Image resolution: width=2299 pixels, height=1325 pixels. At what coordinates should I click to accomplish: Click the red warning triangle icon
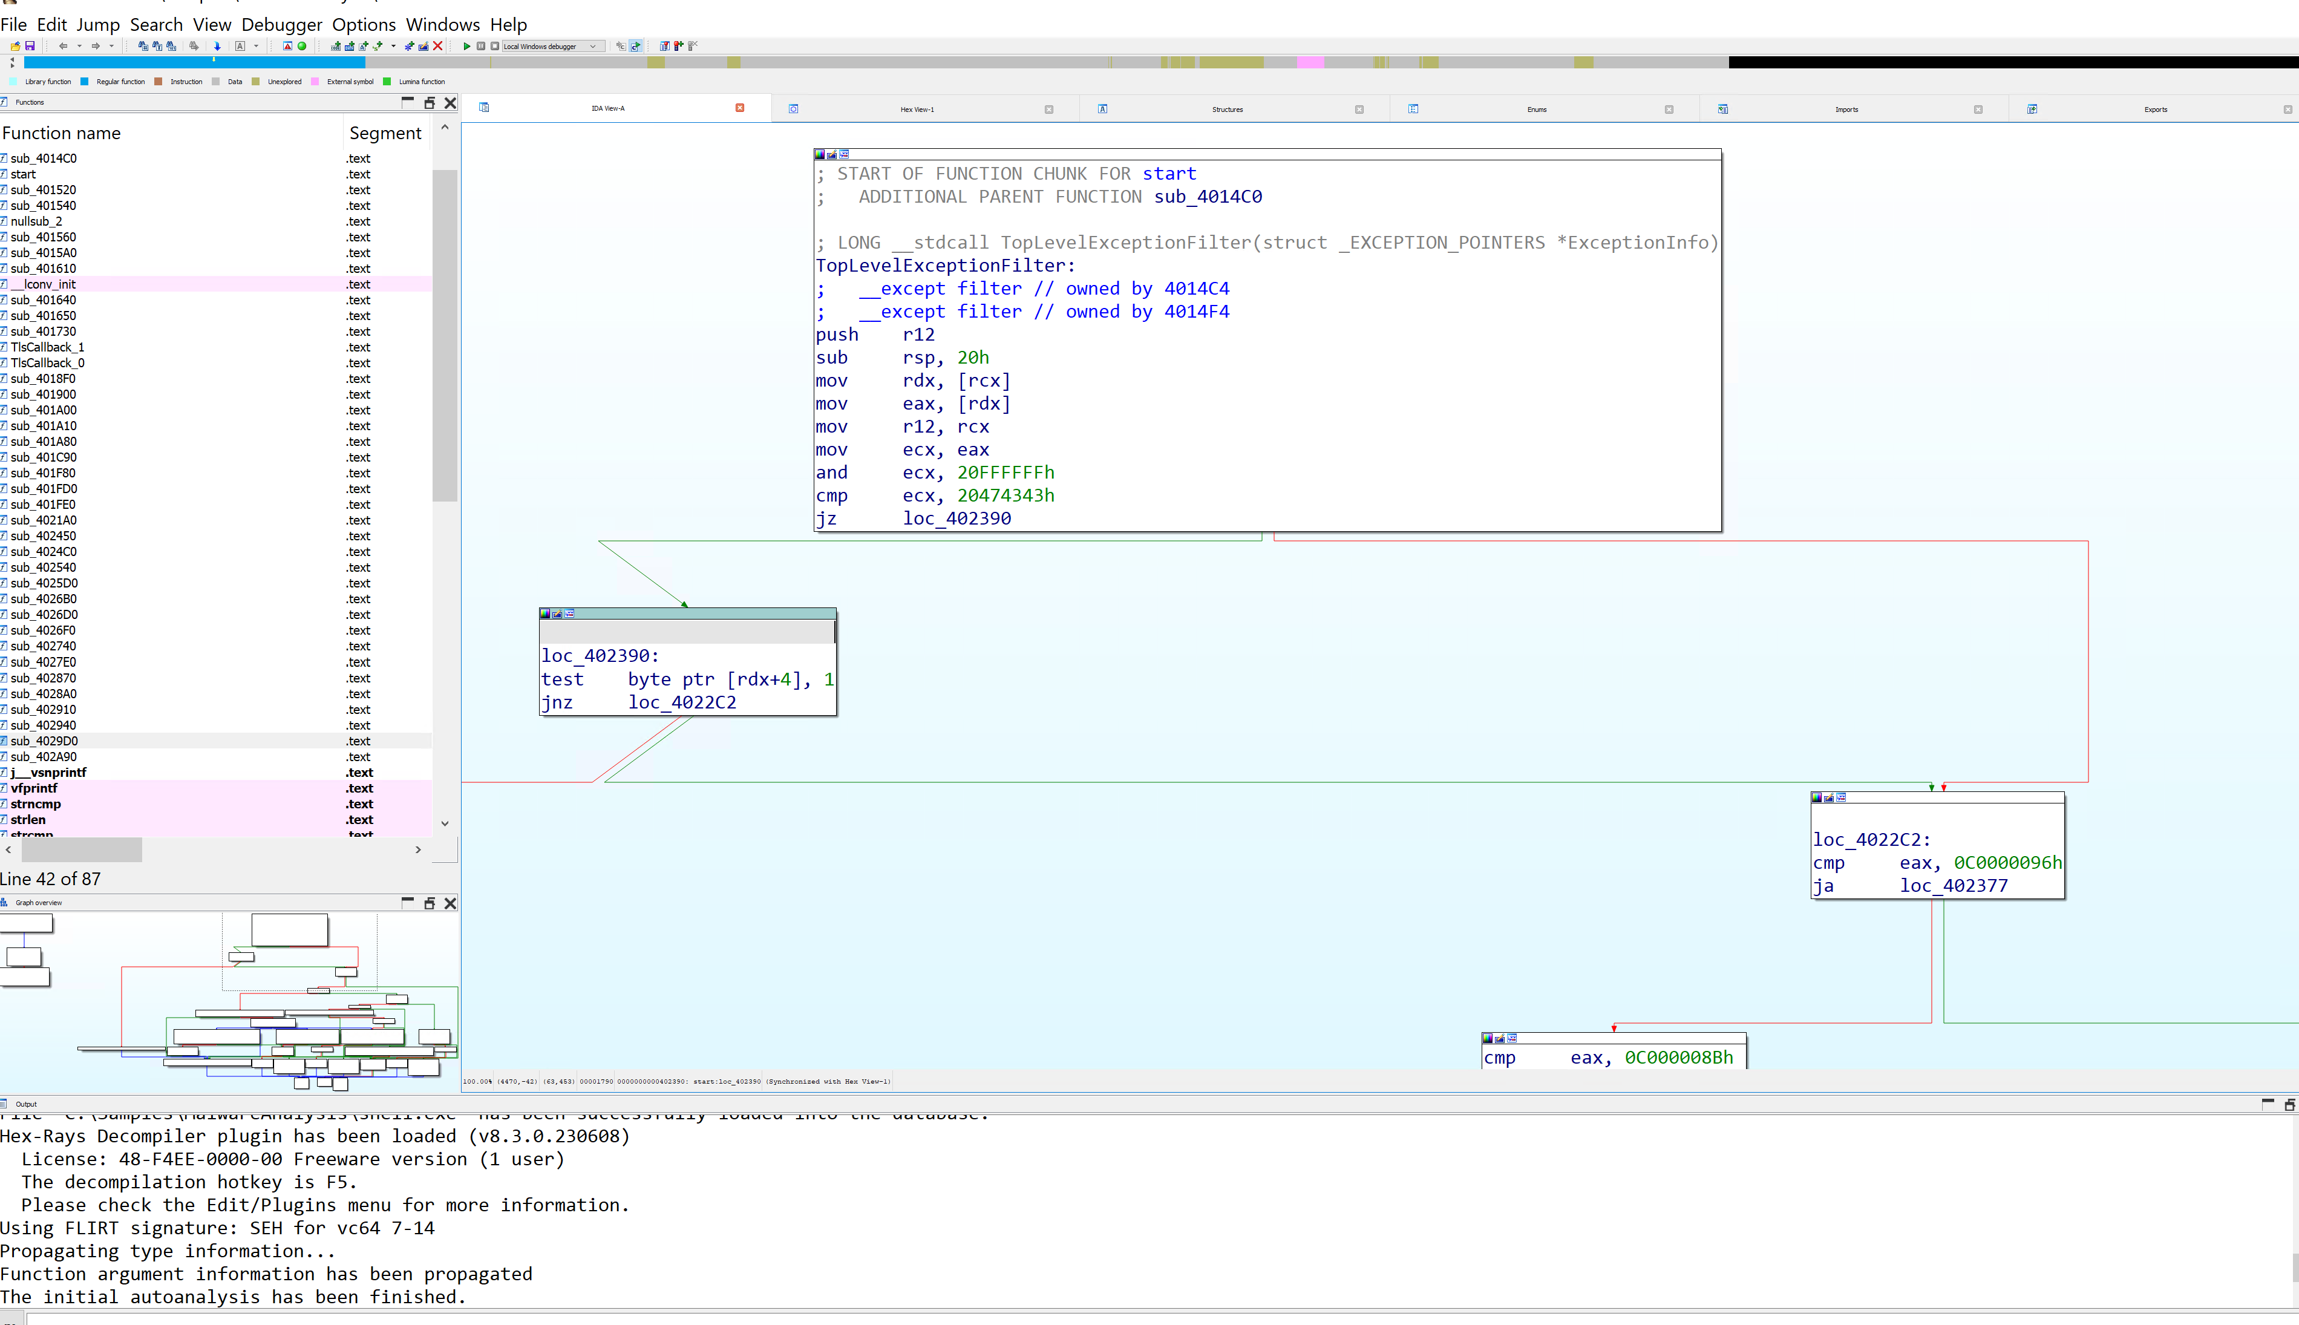[287, 47]
